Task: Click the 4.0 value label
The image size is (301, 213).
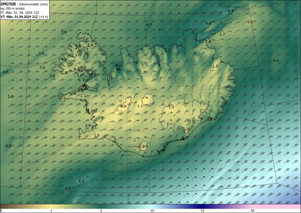Action: click(x=64, y=59)
